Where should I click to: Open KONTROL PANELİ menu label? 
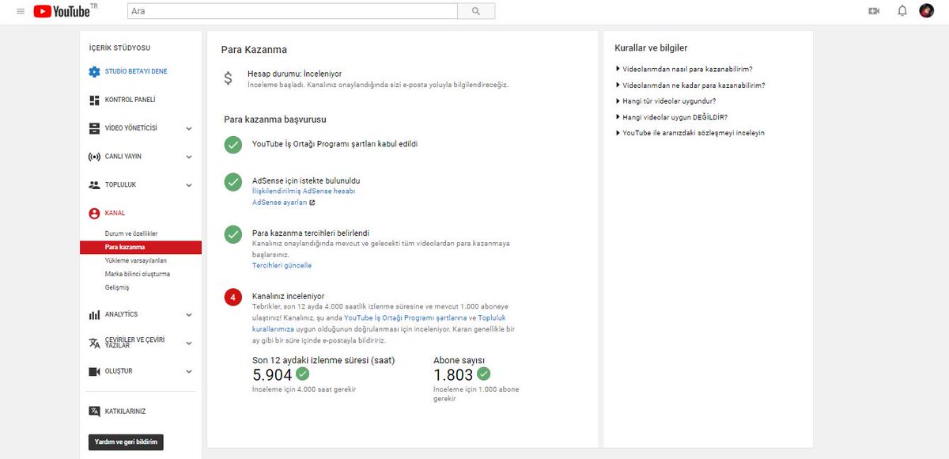click(130, 100)
